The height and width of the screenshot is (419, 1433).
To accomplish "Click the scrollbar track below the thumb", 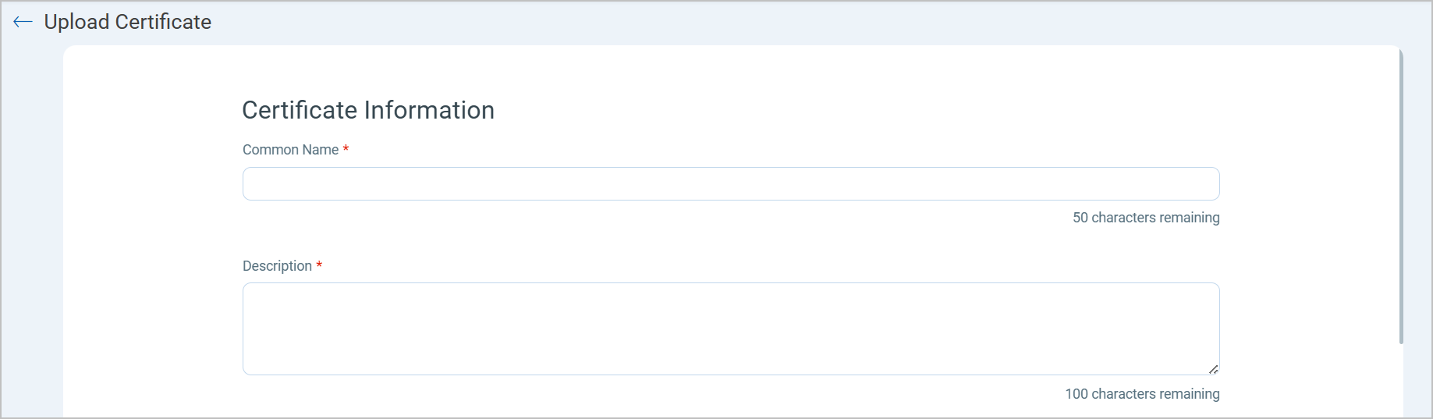I will 1401,382.
